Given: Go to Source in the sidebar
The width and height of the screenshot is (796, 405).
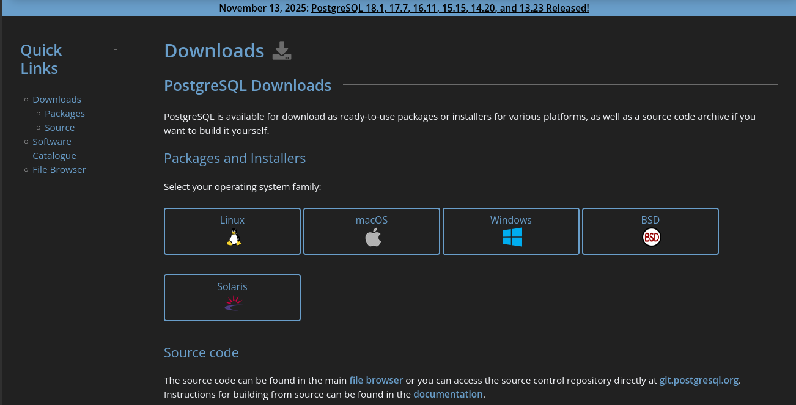Looking at the screenshot, I should tap(60, 128).
